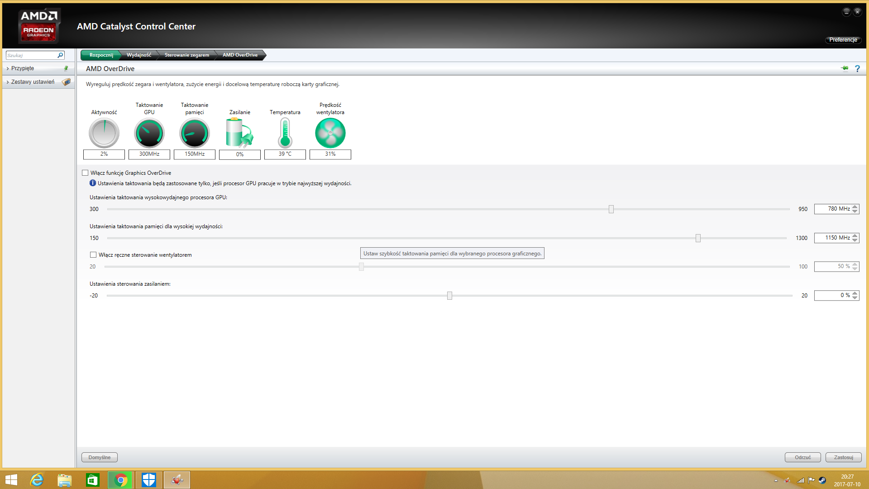
Task: Click the fan speed slider handle
Action: pyautogui.click(x=361, y=267)
